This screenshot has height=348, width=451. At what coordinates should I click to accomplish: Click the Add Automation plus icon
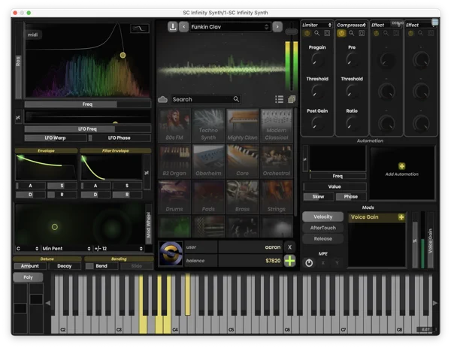tap(402, 166)
